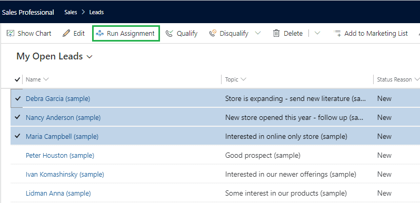Screen dimensions: 420x203
Task: Click the Disqualify phone icon
Action: click(x=213, y=33)
